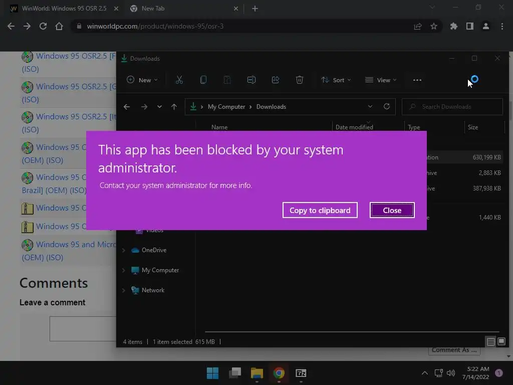The height and width of the screenshot is (385, 513).
Task: Toggle Chrome side panel icon
Action: [x=470, y=26]
